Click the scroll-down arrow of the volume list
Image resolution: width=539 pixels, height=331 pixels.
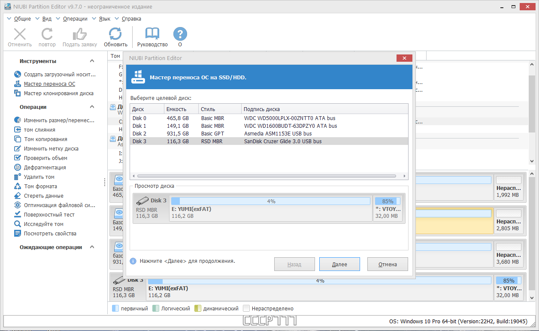coord(532,161)
